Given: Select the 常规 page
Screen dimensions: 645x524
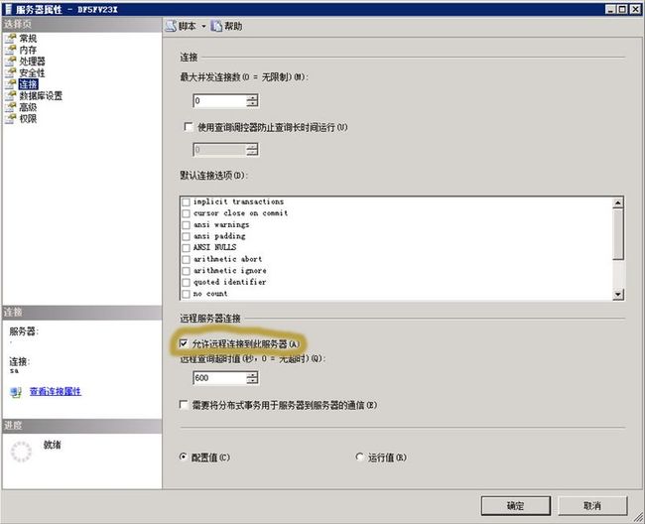Looking at the screenshot, I should (28, 39).
